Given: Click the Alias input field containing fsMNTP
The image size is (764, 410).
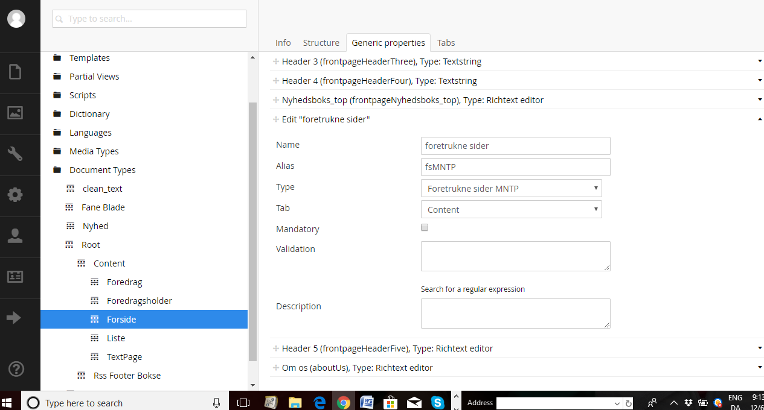Looking at the screenshot, I should [515, 167].
